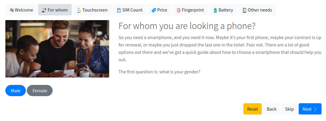326x121 pixels.
Task: Go Back to the previous step
Action: 272,109
